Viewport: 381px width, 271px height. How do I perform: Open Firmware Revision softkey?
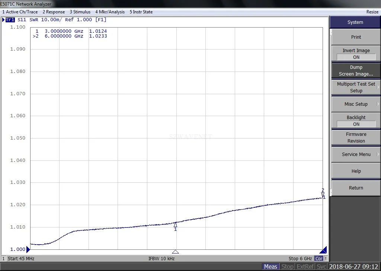coord(356,138)
